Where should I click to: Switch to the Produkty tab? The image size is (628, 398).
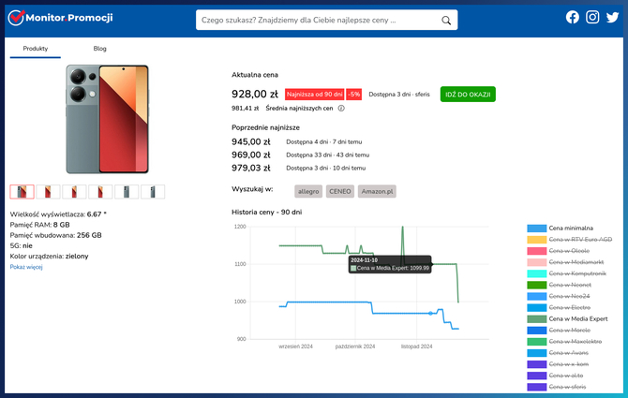[36, 49]
